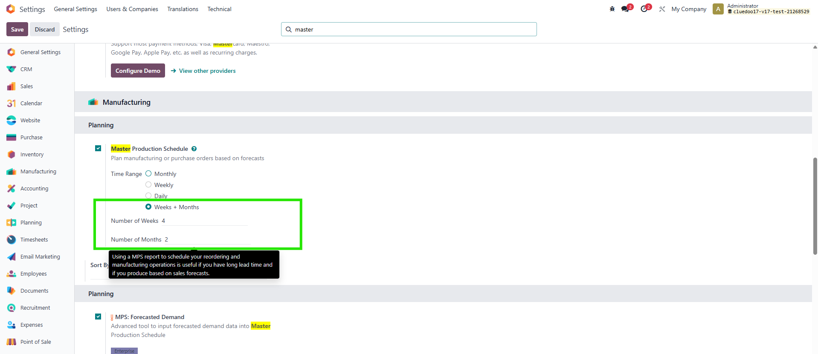Screen dimensions: 818x354
Task: Disable the MPS: Forecasted Demand checkbox
Action: click(x=98, y=317)
